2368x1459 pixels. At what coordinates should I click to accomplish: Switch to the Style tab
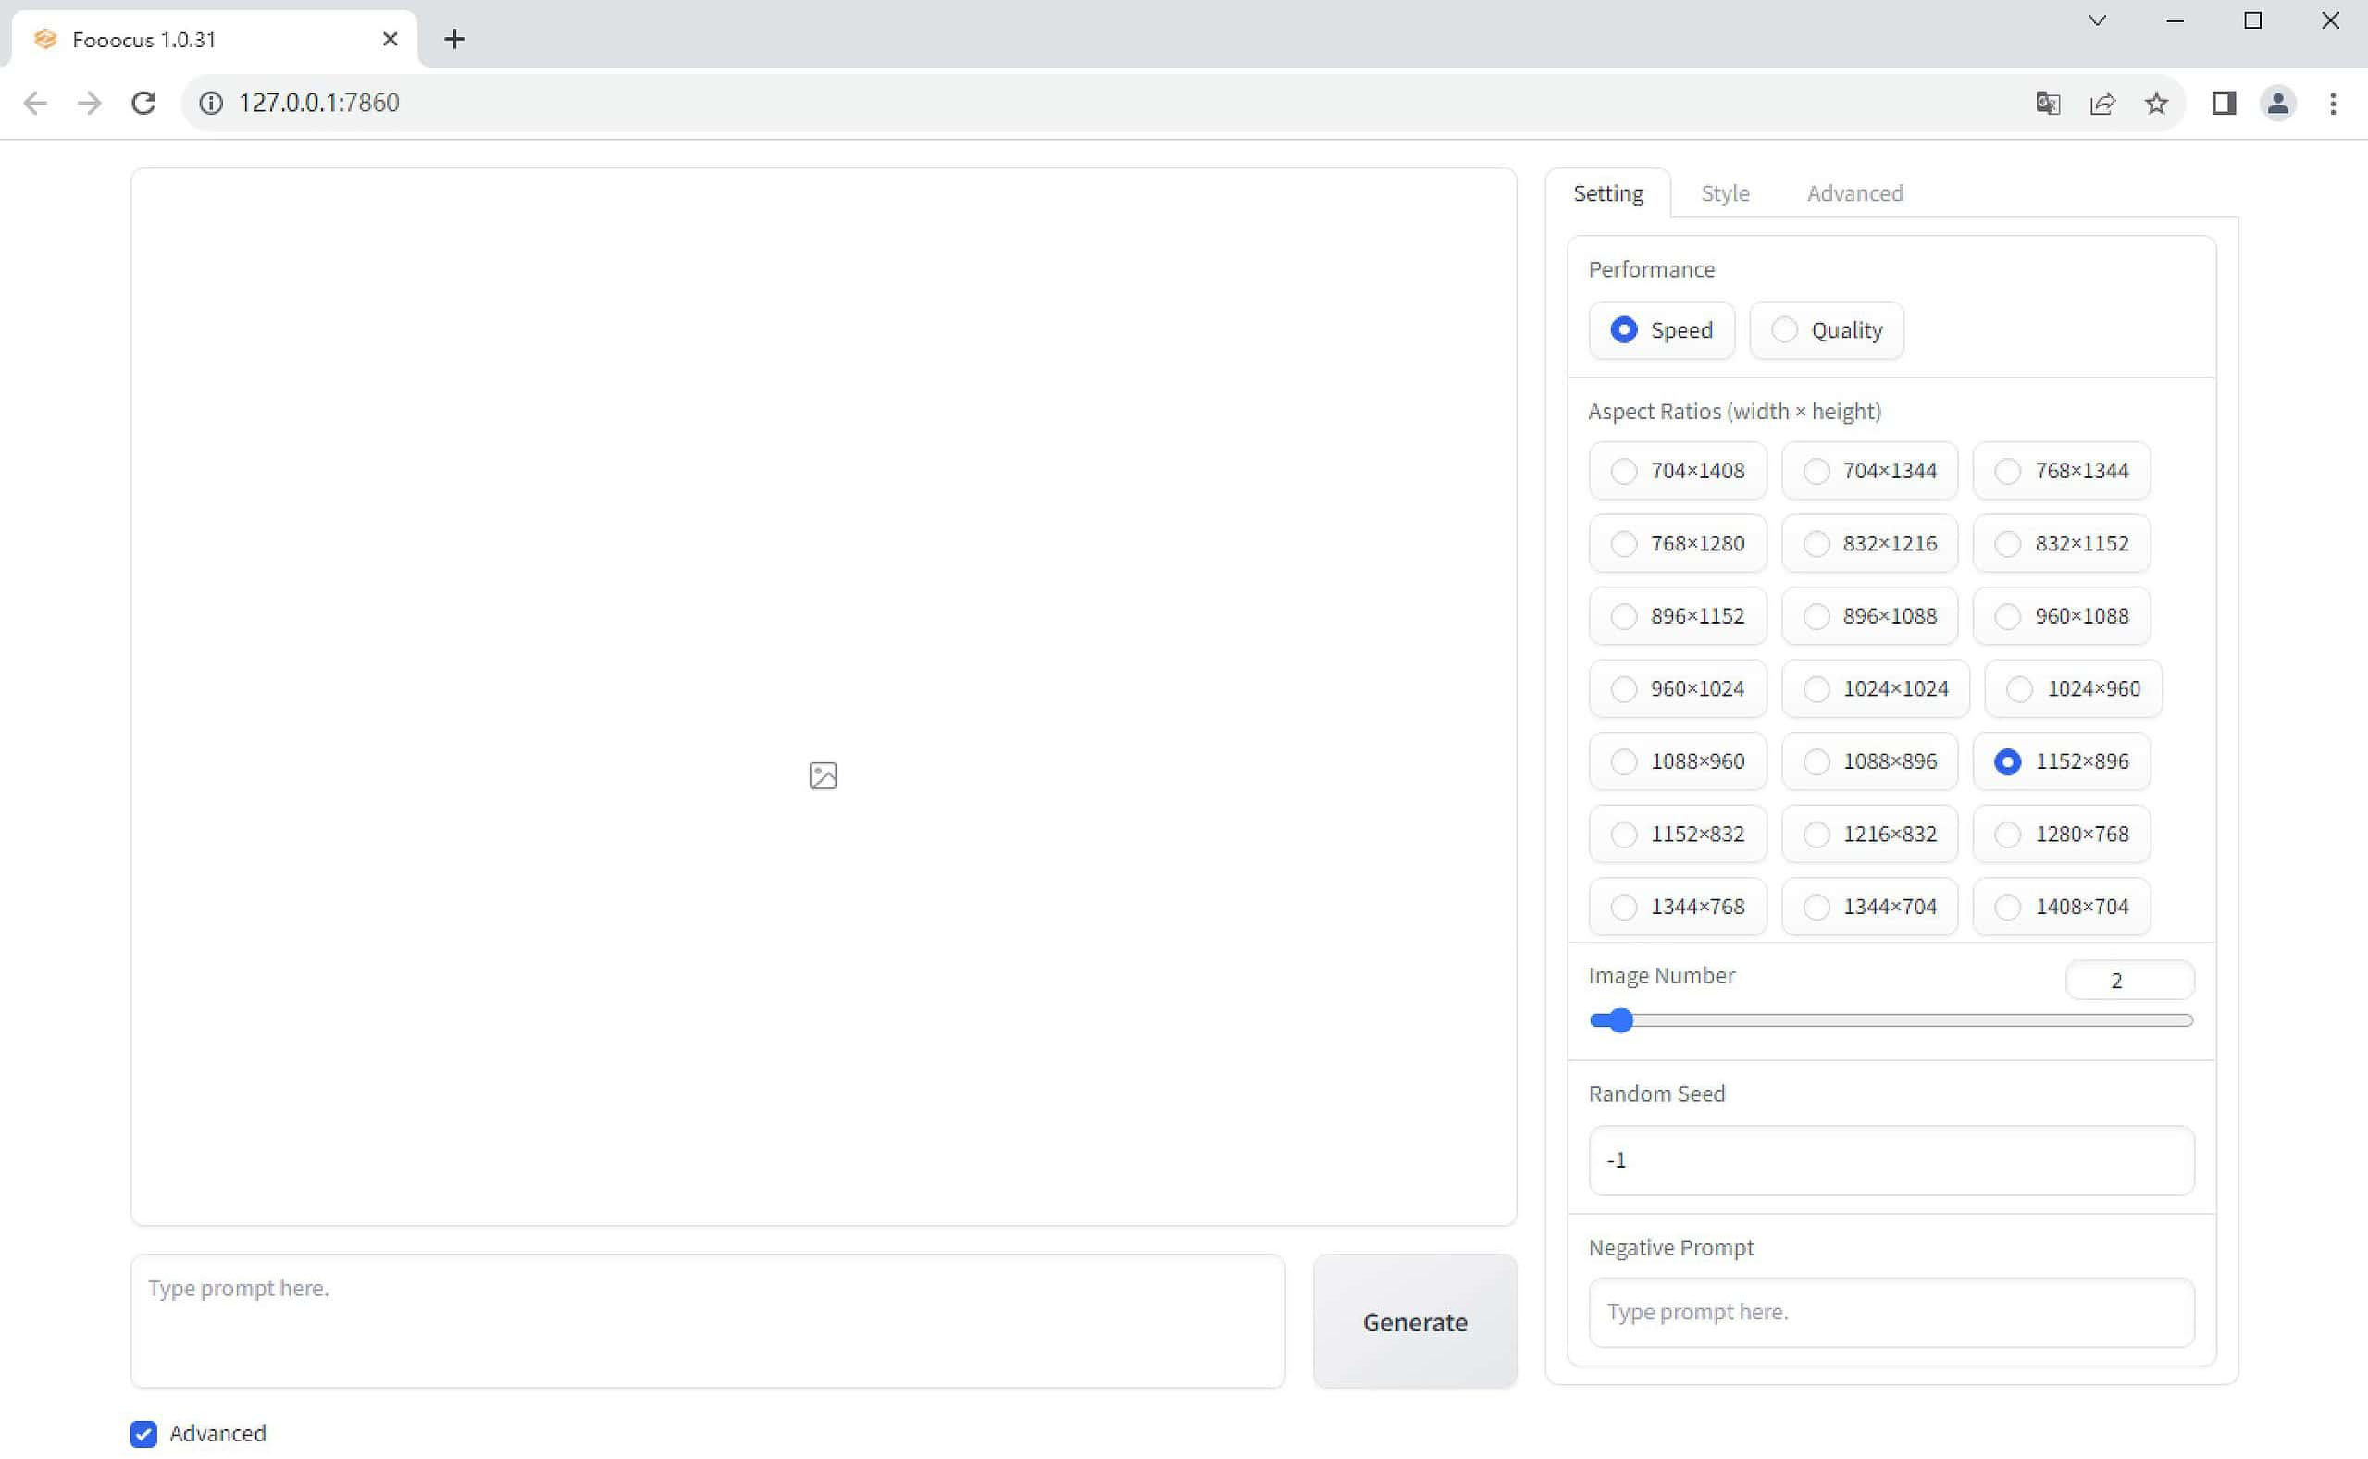[1724, 193]
